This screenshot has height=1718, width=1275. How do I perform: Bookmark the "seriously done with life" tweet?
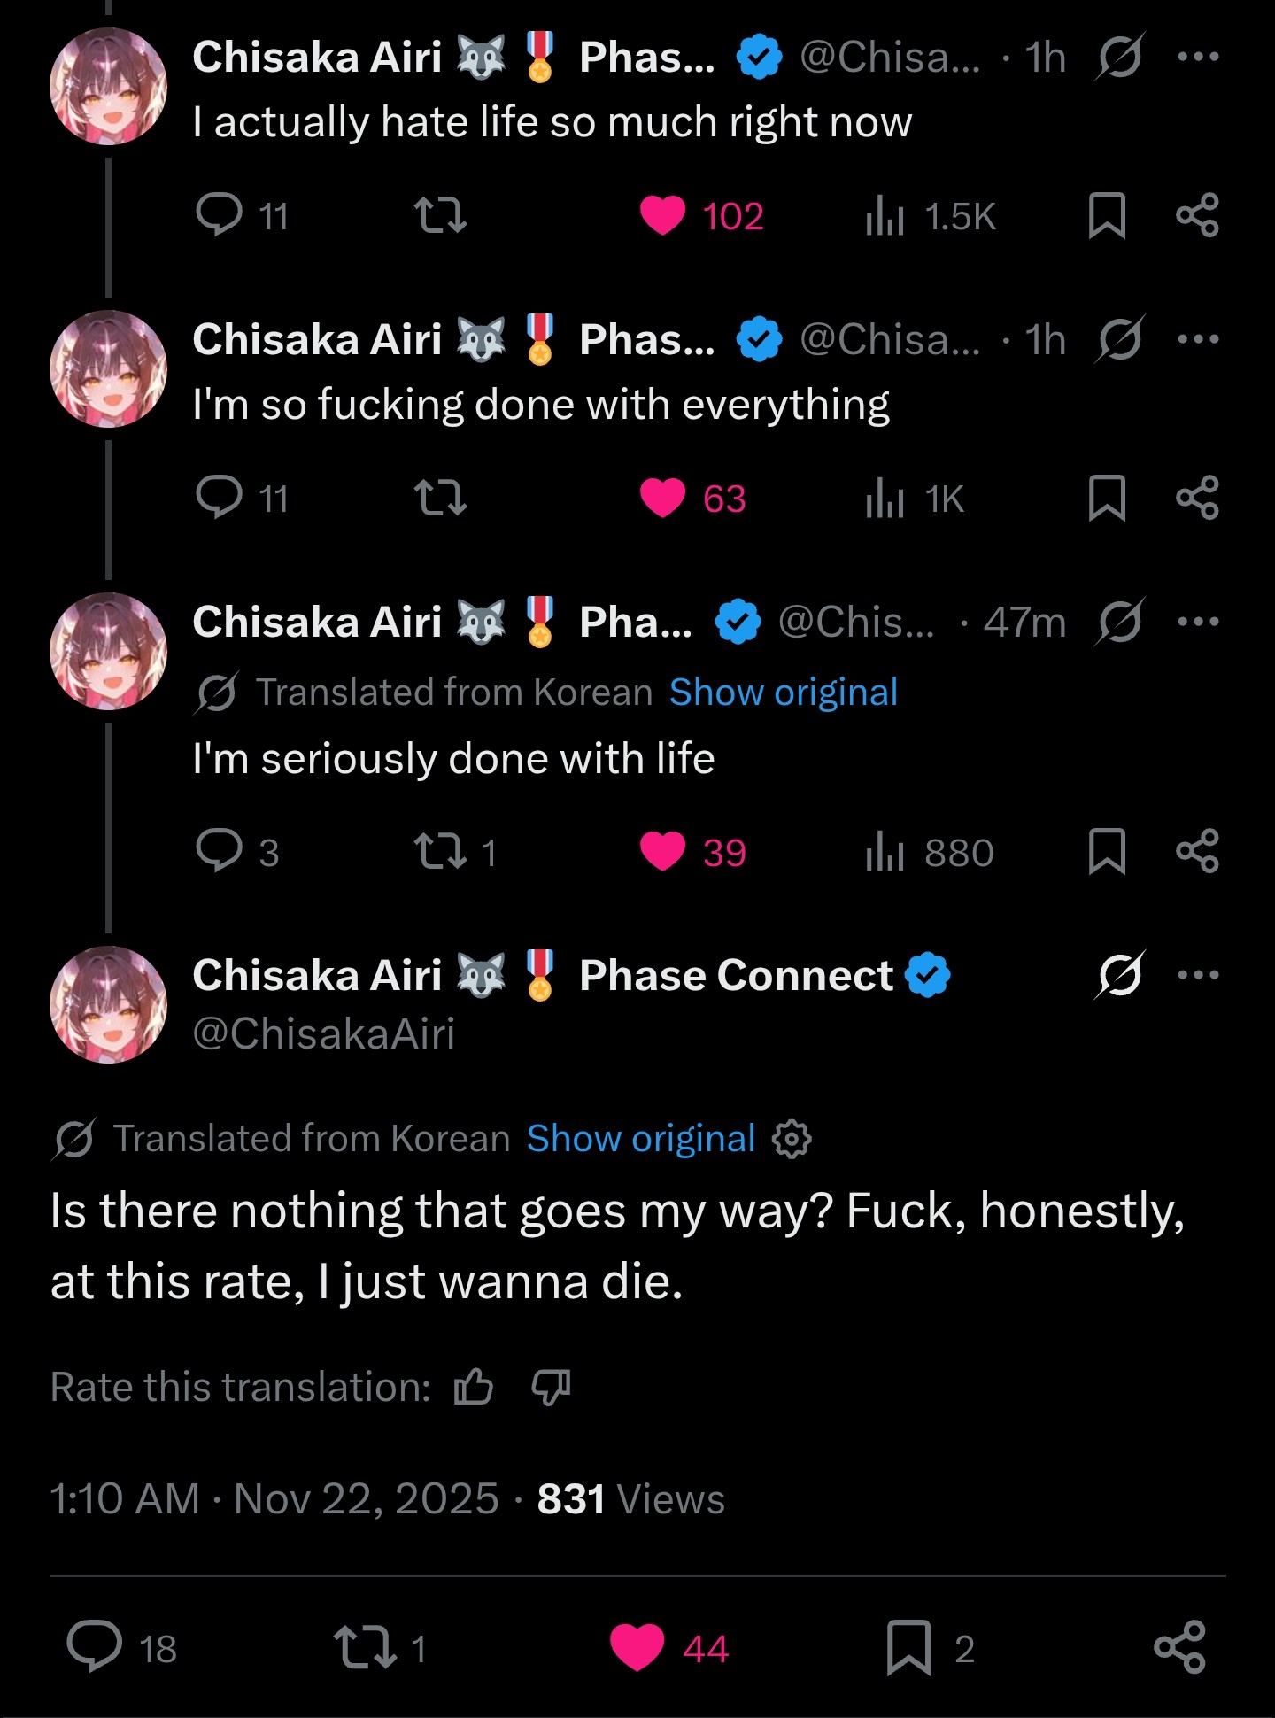(x=1106, y=852)
